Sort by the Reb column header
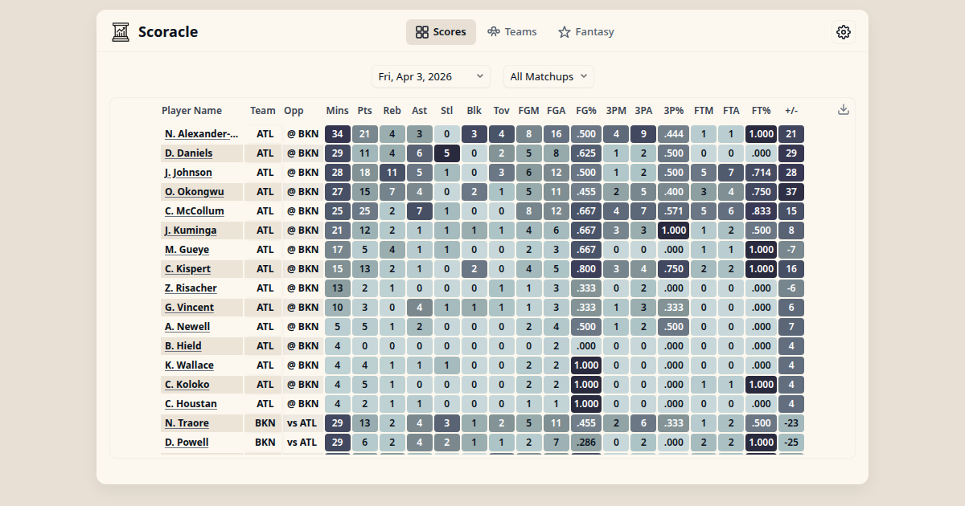The height and width of the screenshot is (506, 965). (392, 111)
